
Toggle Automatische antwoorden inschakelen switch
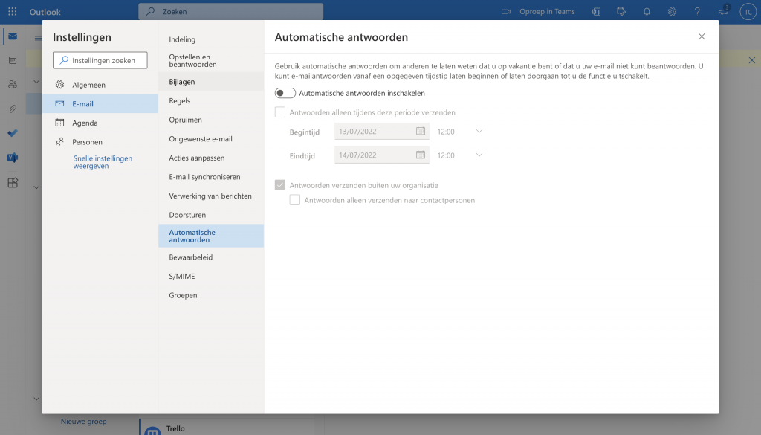pos(285,93)
